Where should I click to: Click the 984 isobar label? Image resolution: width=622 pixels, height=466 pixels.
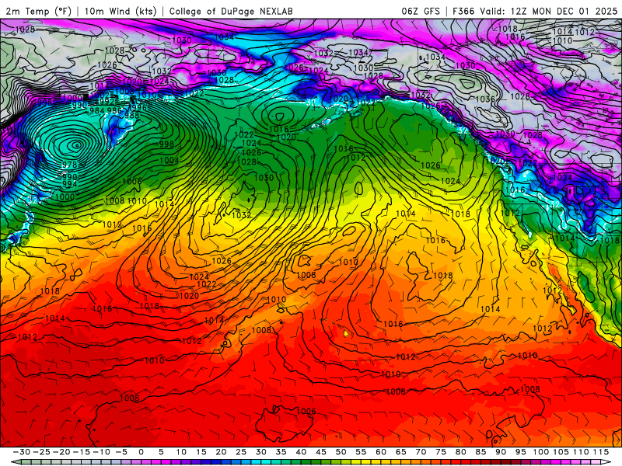pyautogui.click(x=97, y=110)
